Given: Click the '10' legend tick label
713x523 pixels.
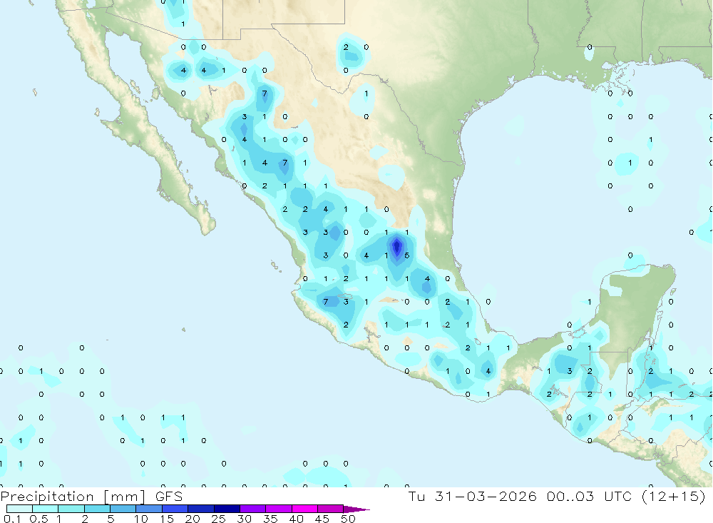Looking at the screenshot, I should click(141, 519).
